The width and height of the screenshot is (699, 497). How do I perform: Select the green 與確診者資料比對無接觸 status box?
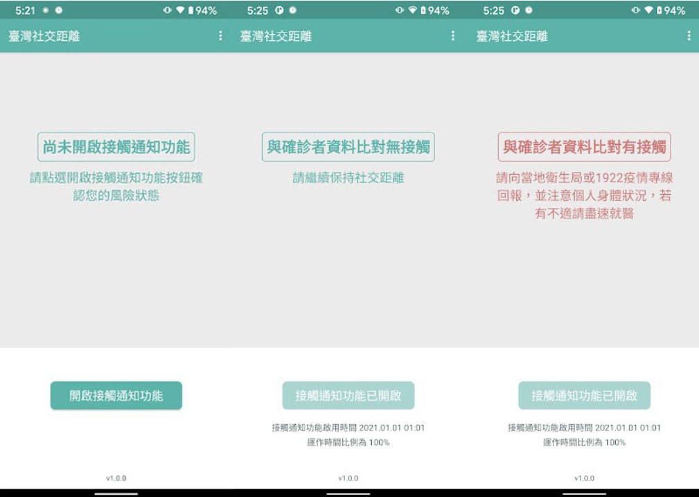tap(348, 147)
